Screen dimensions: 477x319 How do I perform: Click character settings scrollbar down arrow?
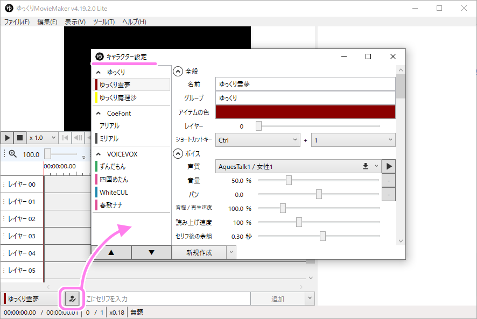(401, 241)
